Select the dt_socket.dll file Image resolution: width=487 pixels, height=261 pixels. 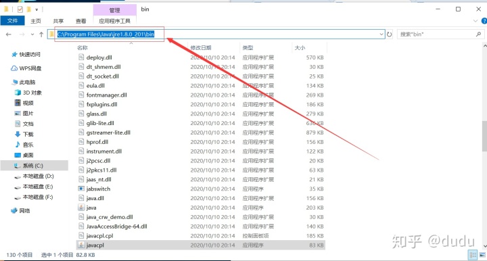(103, 76)
